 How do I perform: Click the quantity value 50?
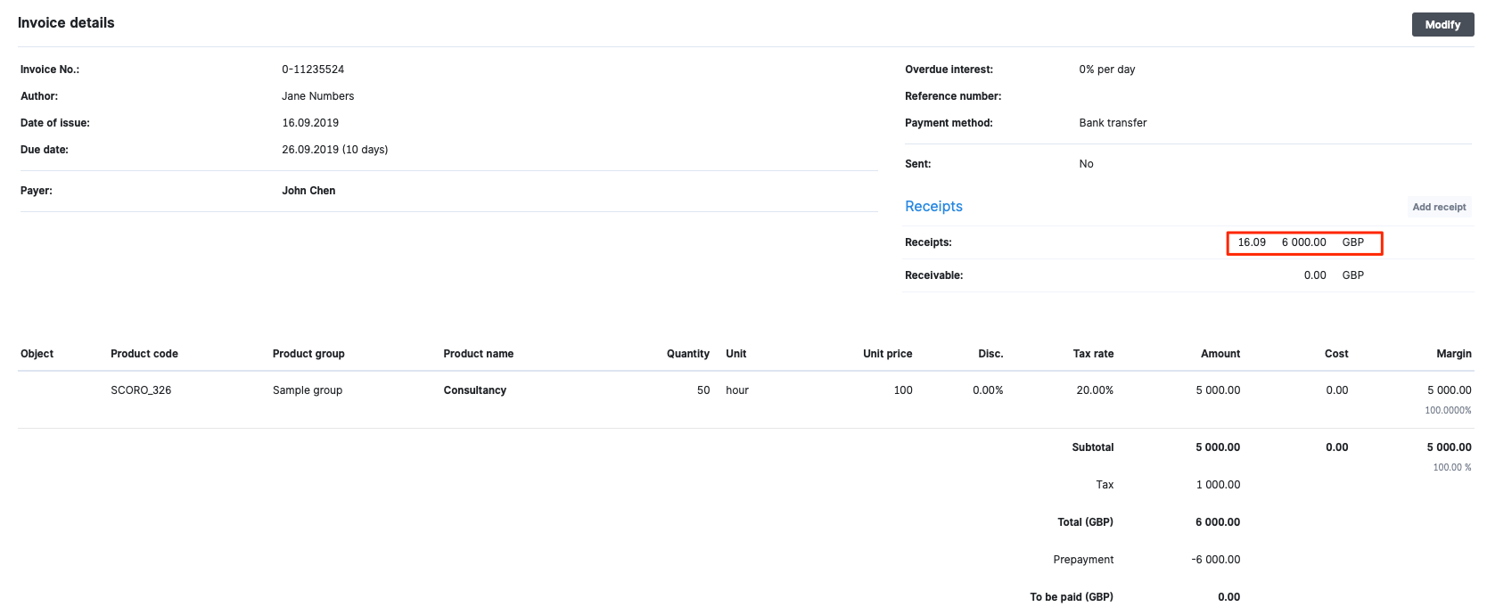tap(702, 390)
